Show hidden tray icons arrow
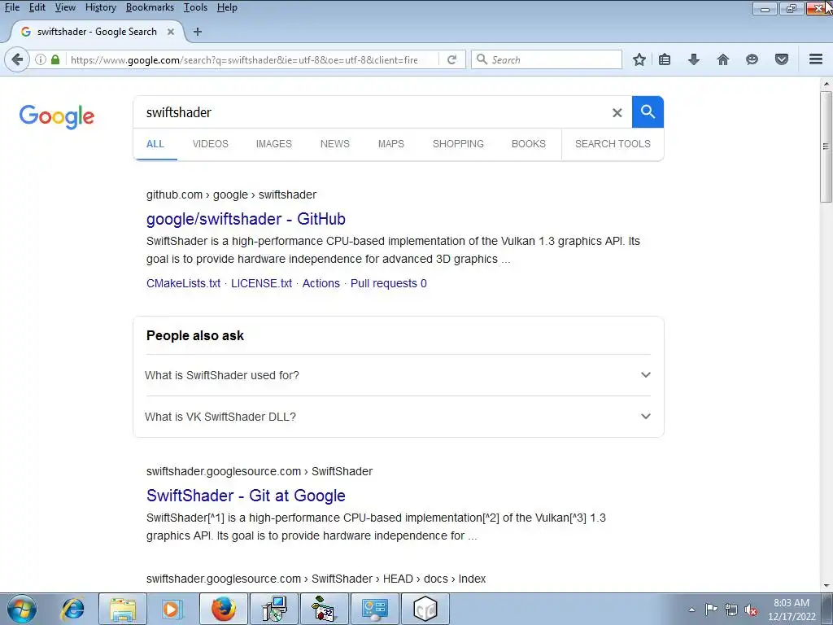 (x=691, y=610)
